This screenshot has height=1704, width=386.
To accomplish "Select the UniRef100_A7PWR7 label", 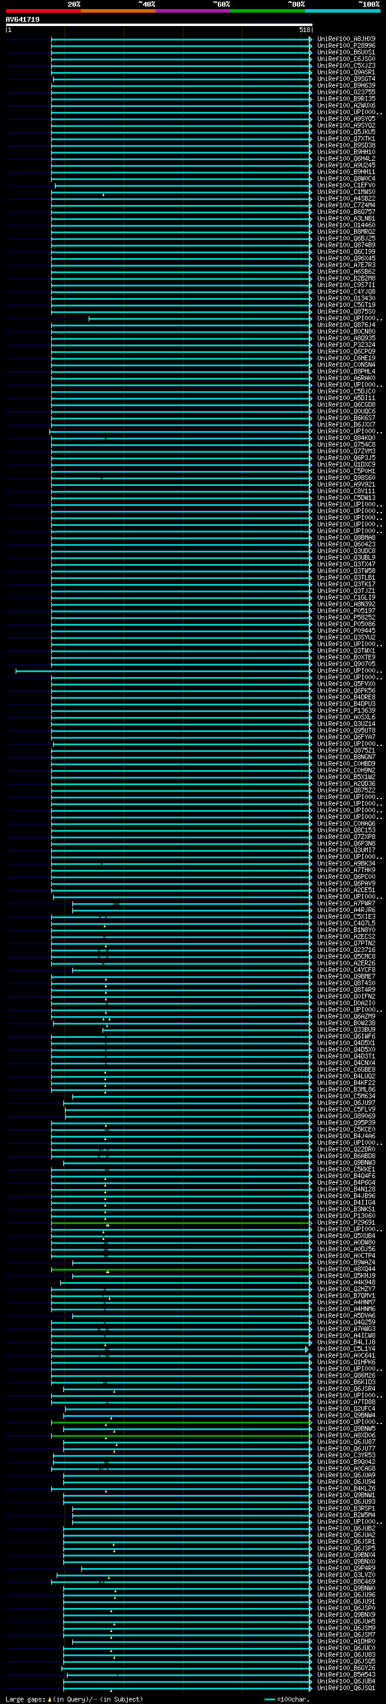I will [346, 904].
